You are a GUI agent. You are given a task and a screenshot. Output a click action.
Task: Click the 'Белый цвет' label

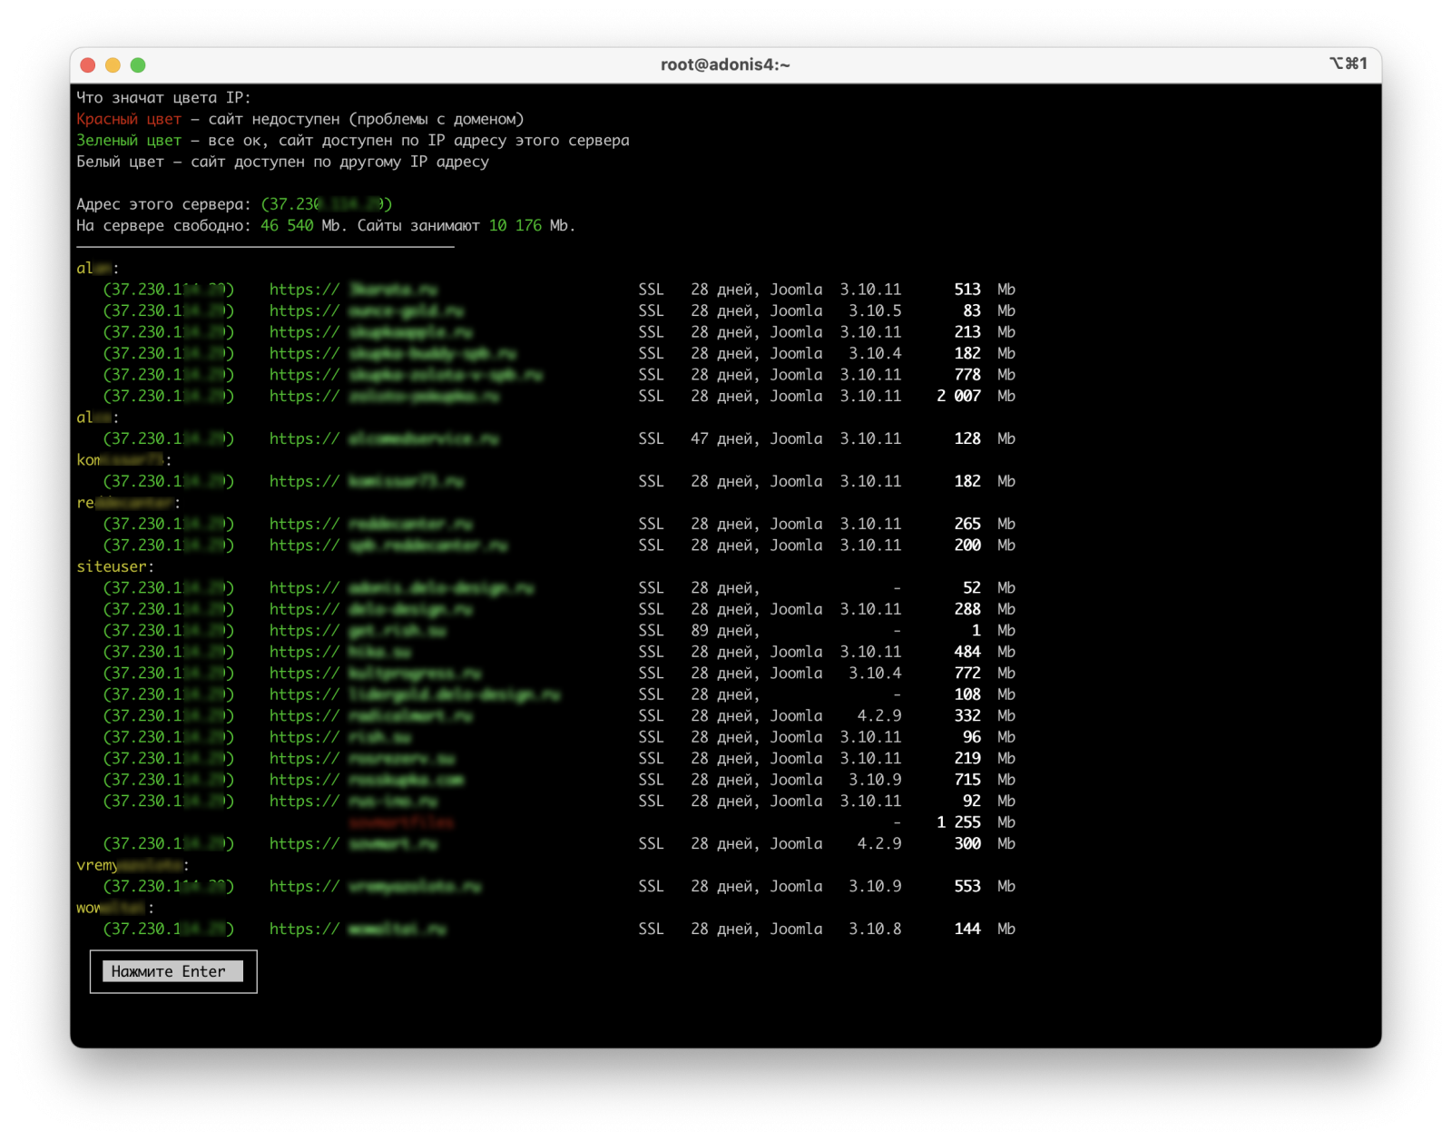click(x=120, y=162)
